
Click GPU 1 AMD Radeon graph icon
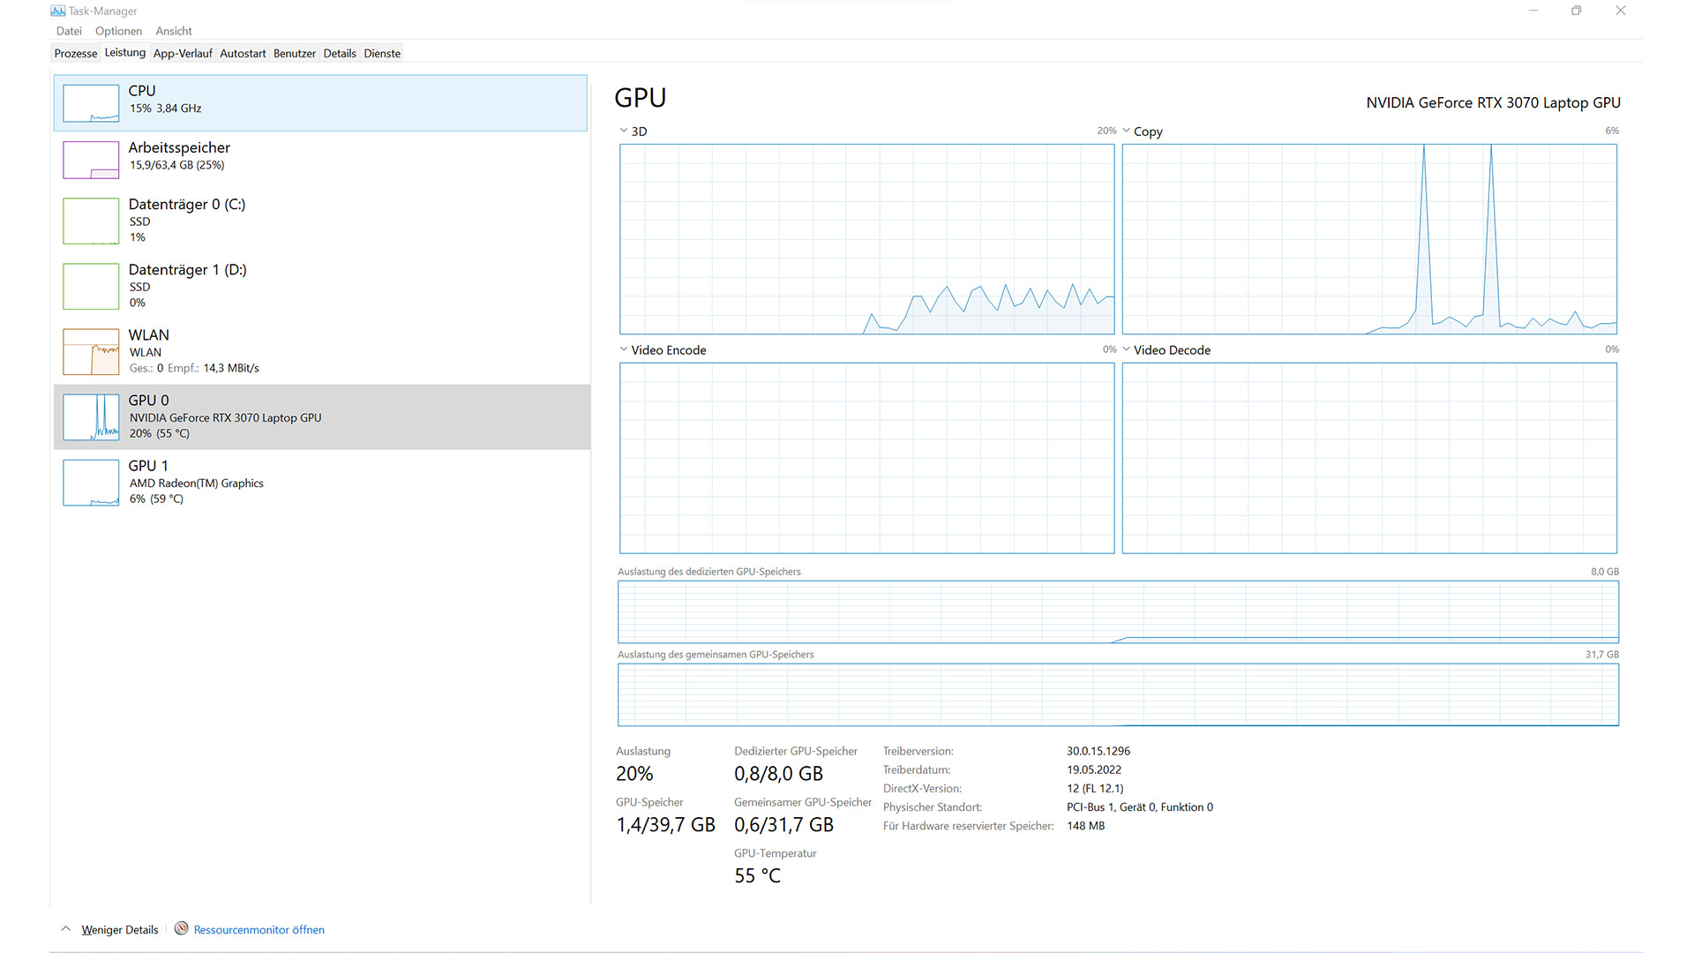coord(91,482)
